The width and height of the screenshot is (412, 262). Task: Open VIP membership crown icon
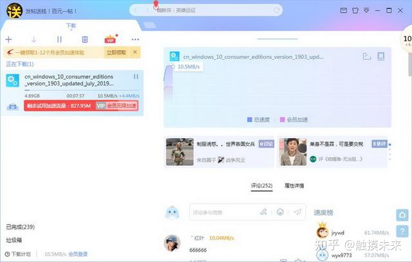(x=110, y=39)
